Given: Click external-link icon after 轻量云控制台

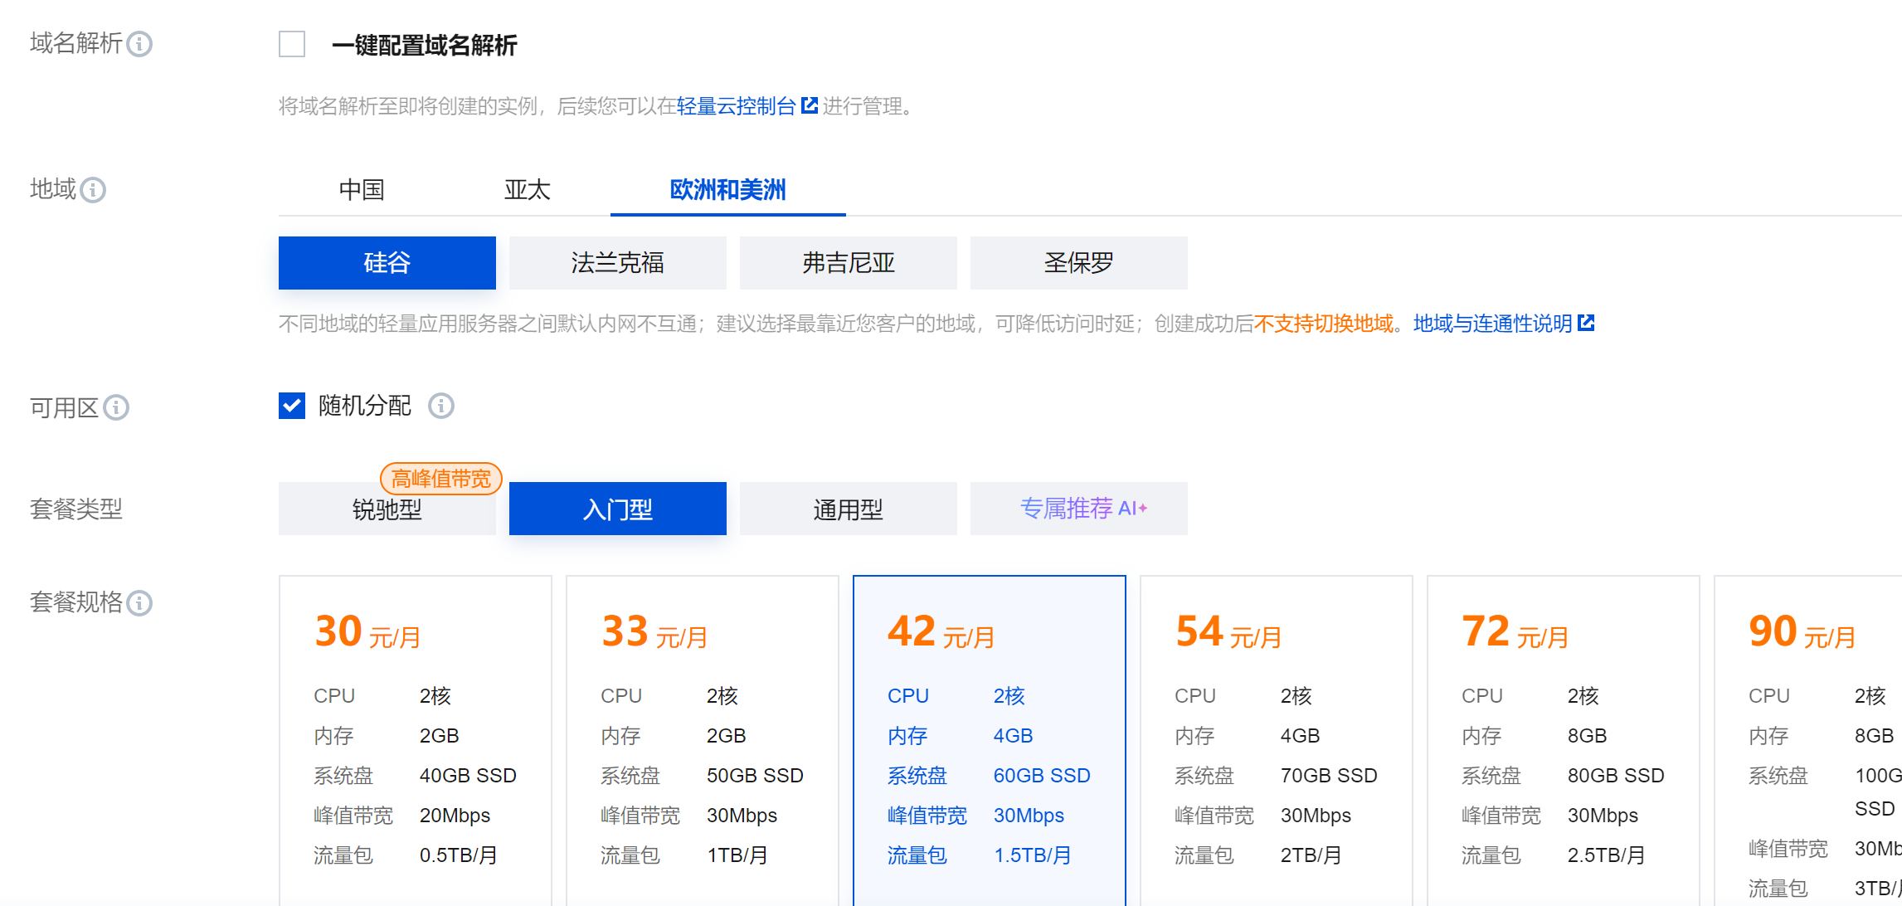Looking at the screenshot, I should tap(810, 105).
